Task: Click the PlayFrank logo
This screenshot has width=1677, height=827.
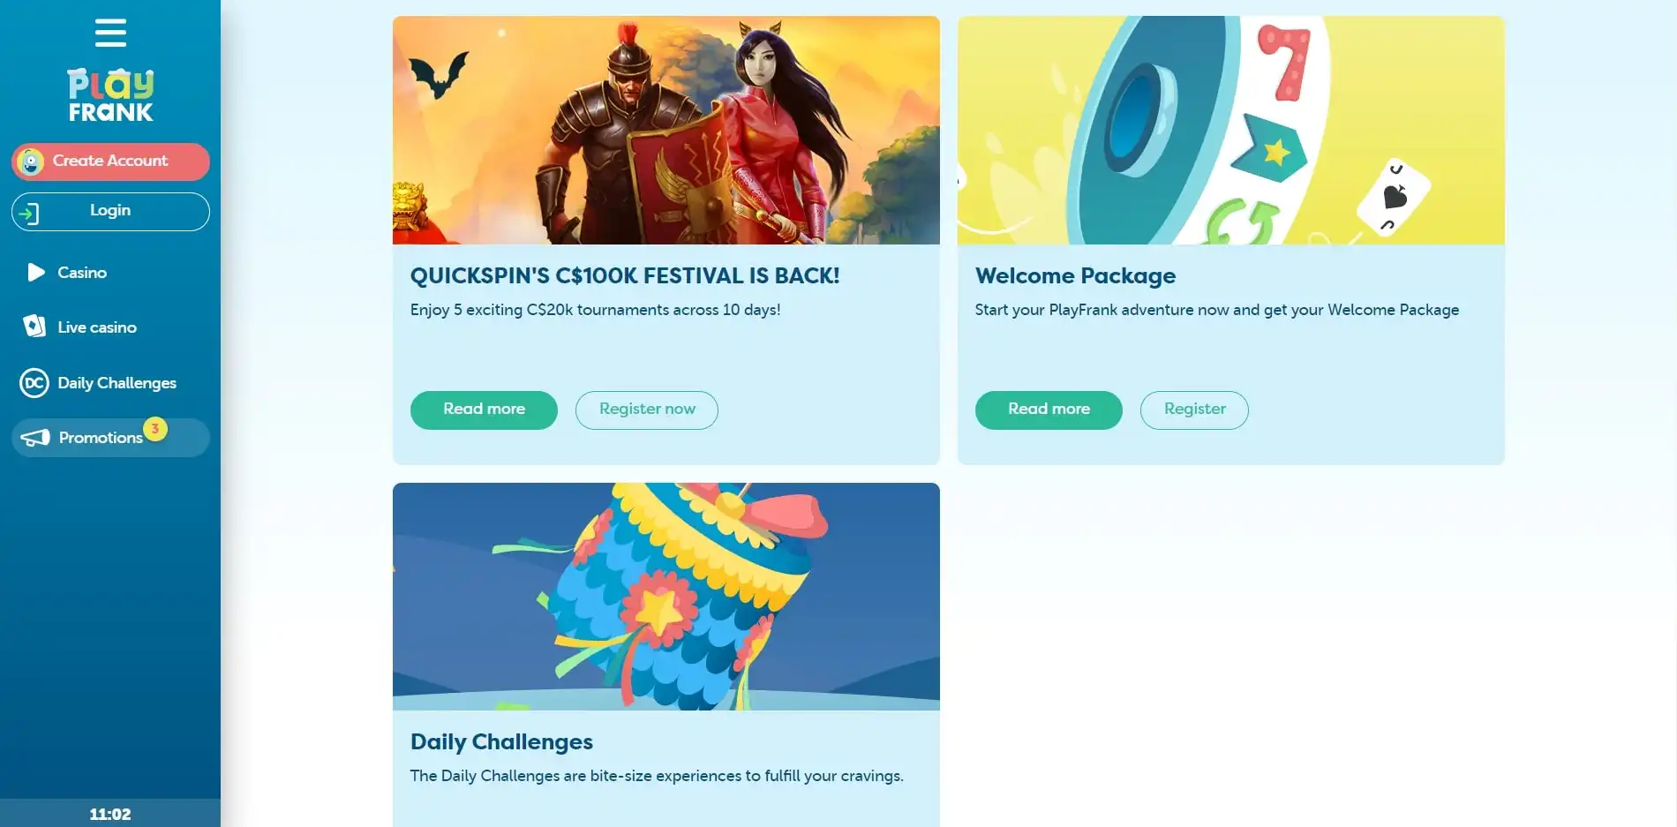Action: click(110, 94)
